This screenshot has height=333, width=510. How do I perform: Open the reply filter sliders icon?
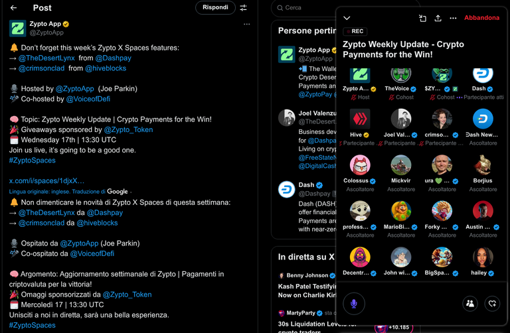coord(243,8)
